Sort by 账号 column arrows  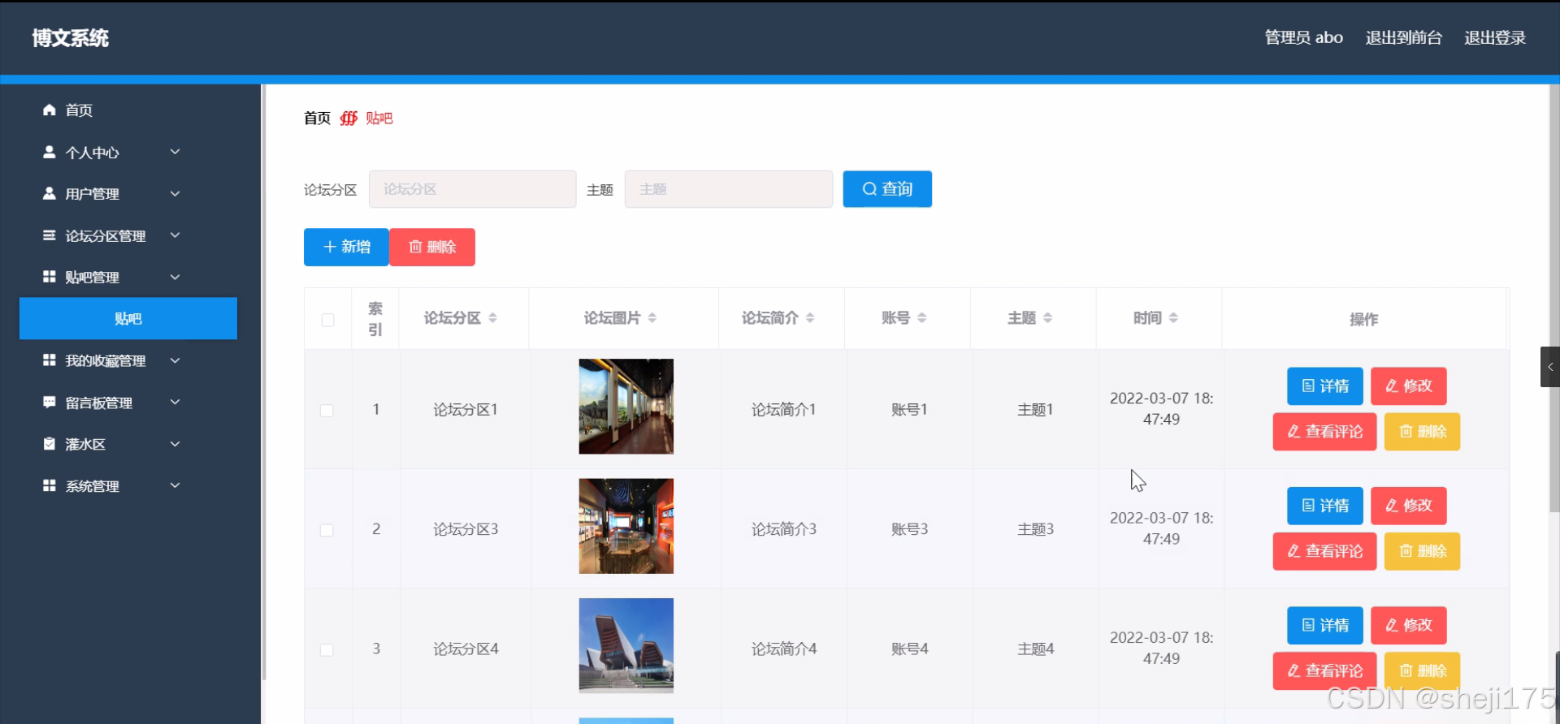coord(922,318)
